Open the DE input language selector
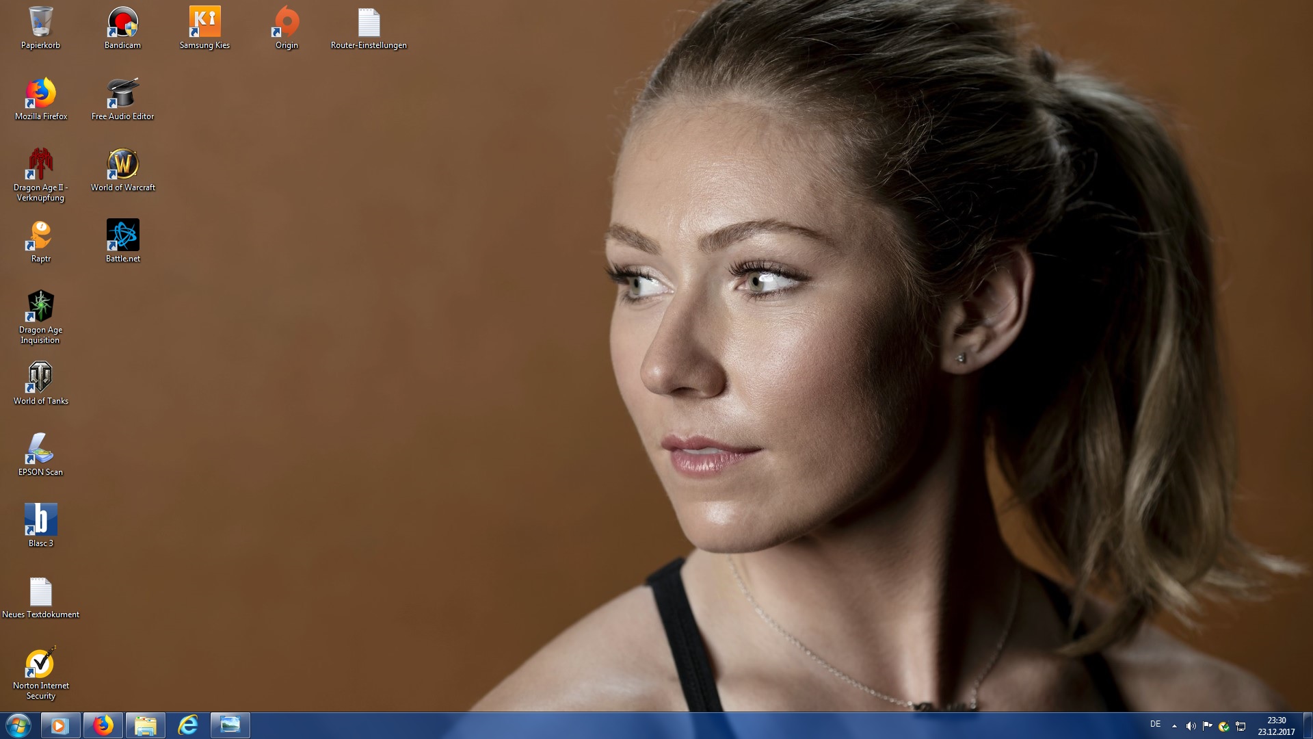This screenshot has width=1313, height=739. pyautogui.click(x=1155, y=724)
